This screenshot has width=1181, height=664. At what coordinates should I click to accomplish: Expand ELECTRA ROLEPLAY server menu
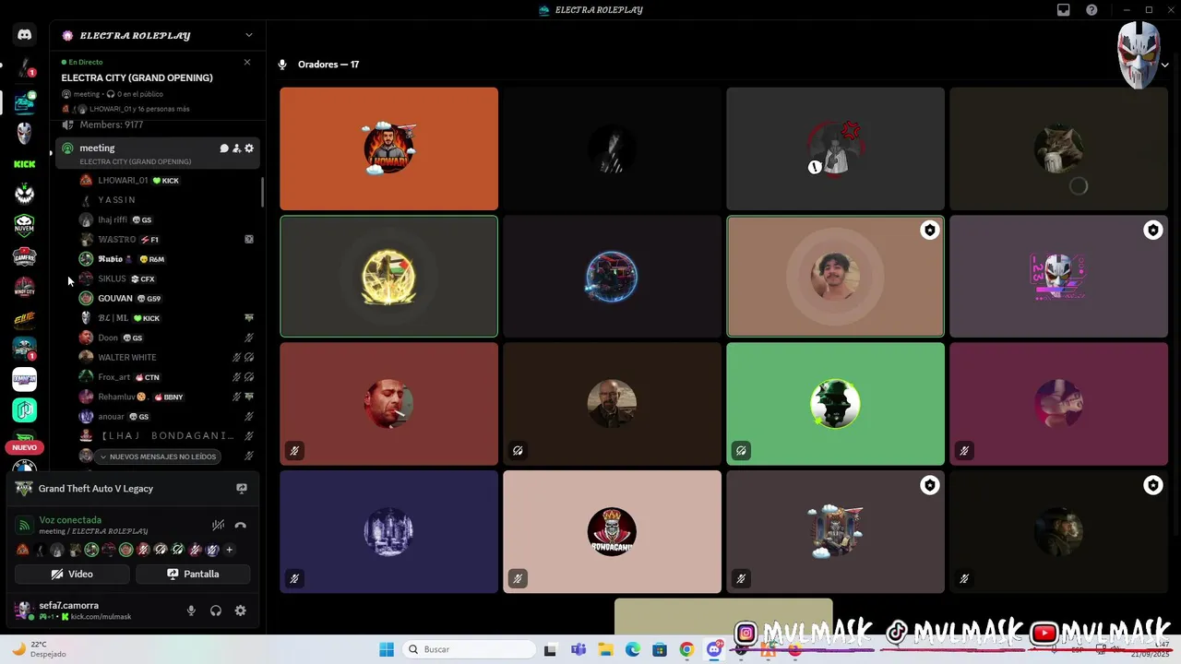[x=248, y=35]
